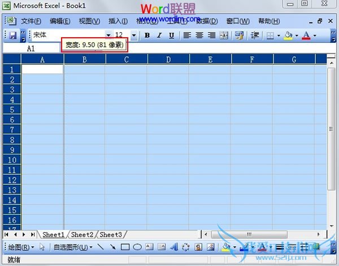This screenshot has height=266, width=339.
Task: Open formatting toolbar Fill Color dropdown arrow
Action: pos(297,36)
